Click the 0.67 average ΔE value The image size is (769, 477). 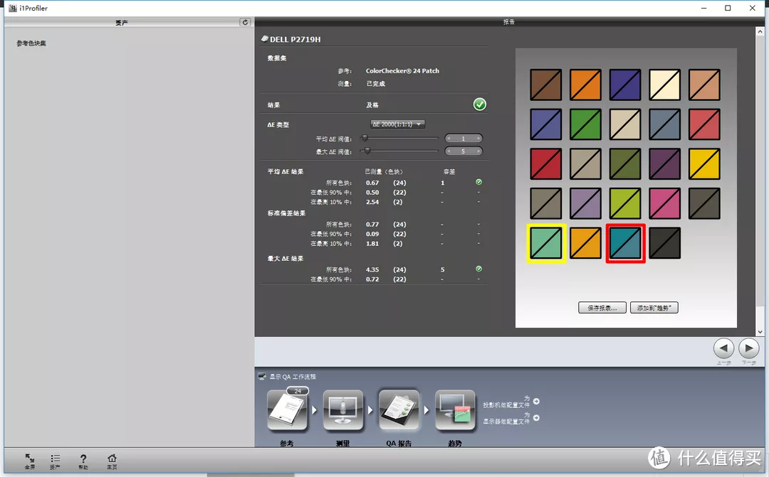pyautogui.click(x=372, y=183)
